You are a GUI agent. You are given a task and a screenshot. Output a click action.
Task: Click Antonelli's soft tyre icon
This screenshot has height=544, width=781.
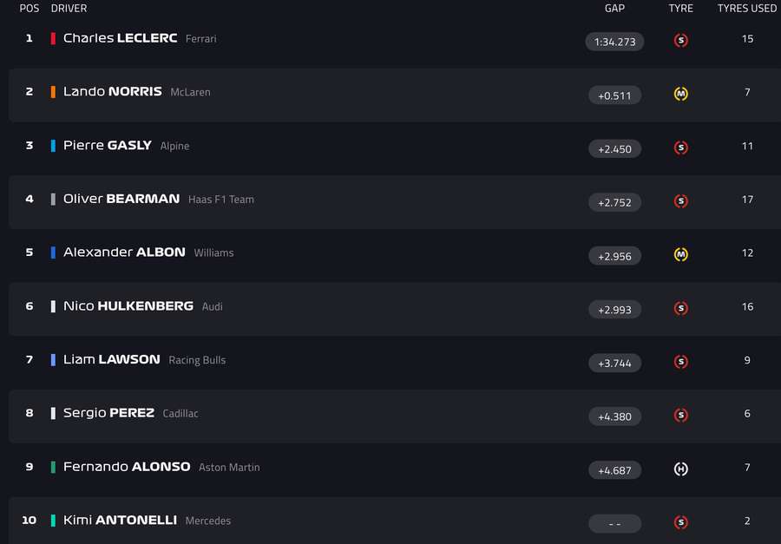[x=681, y=522]
